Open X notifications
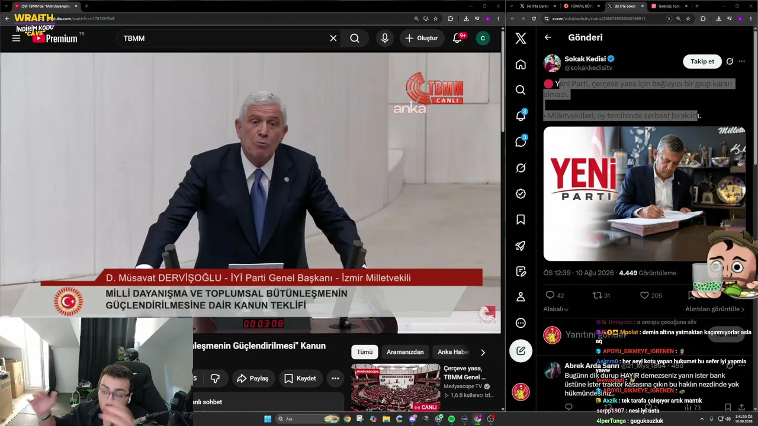 coord(521,116)
